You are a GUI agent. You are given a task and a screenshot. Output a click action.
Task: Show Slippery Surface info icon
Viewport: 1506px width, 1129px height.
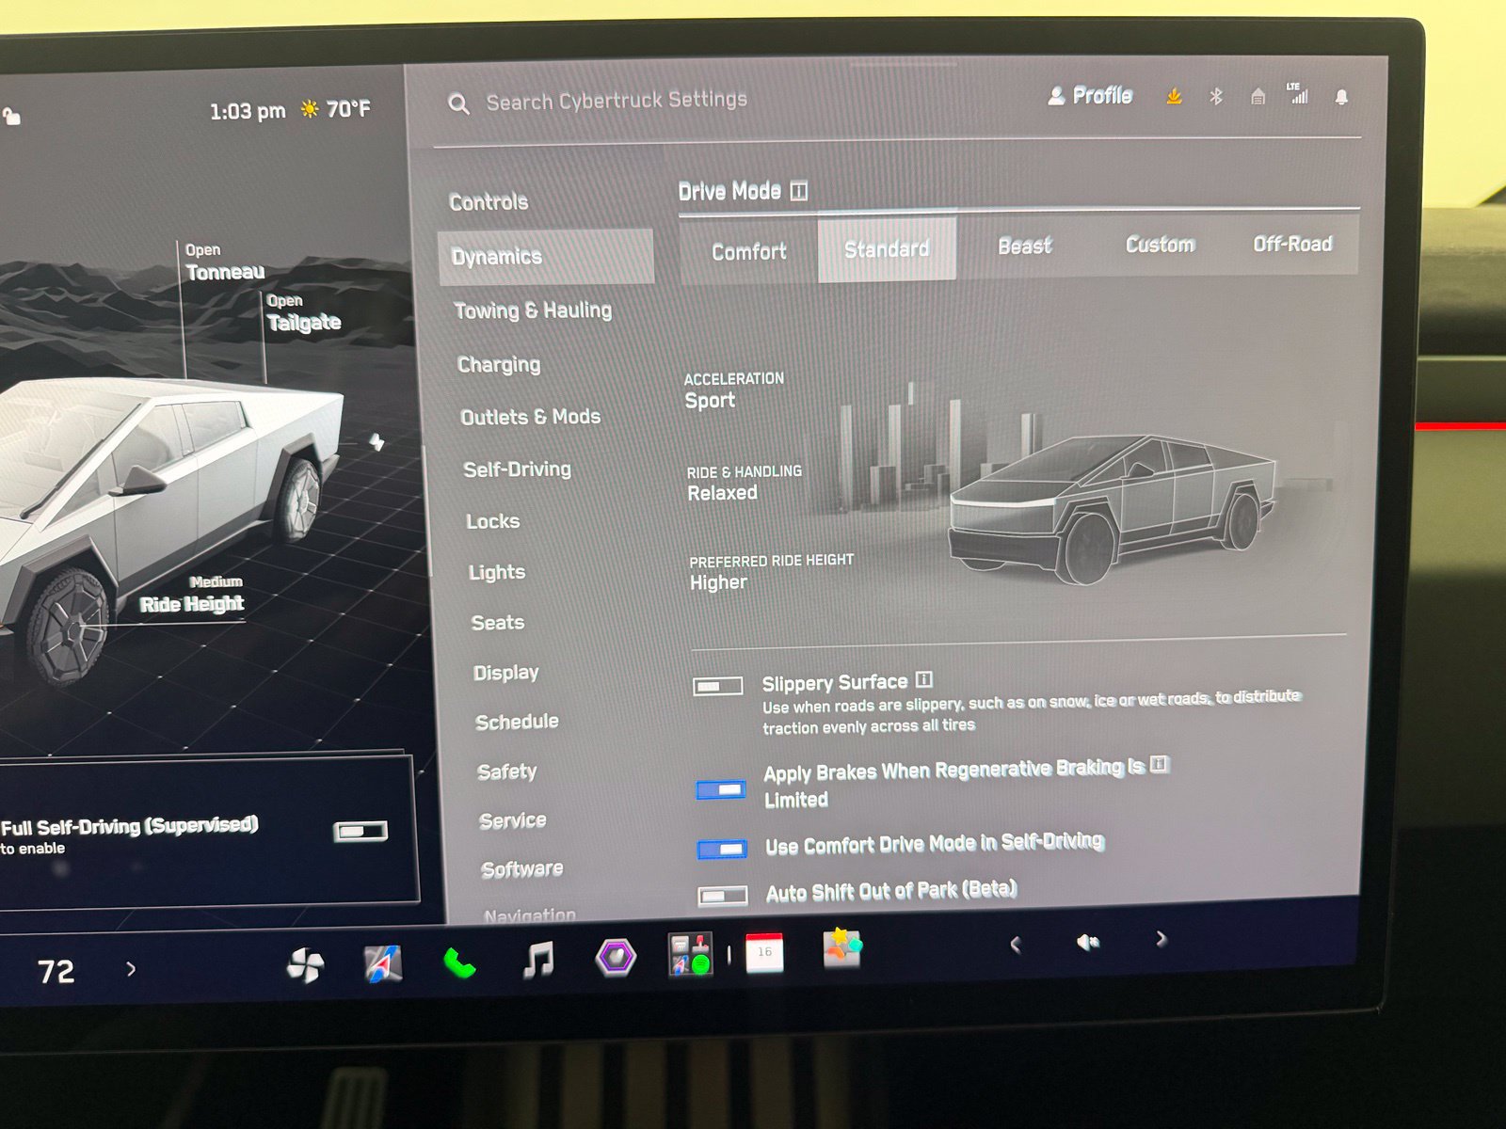click(x=924, y=679)
